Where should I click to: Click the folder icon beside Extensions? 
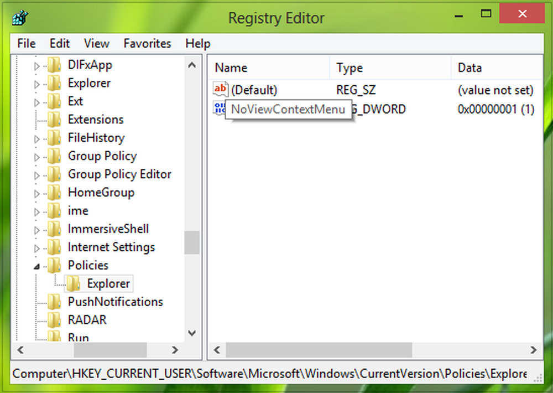pyautogui.click(x=54, y=120)
